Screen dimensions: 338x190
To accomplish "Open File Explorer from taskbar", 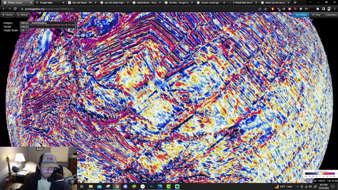I will point(91,187).
